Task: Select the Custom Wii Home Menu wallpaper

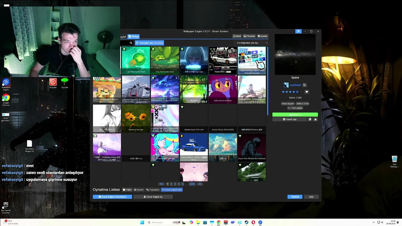Action: point(252,60)
